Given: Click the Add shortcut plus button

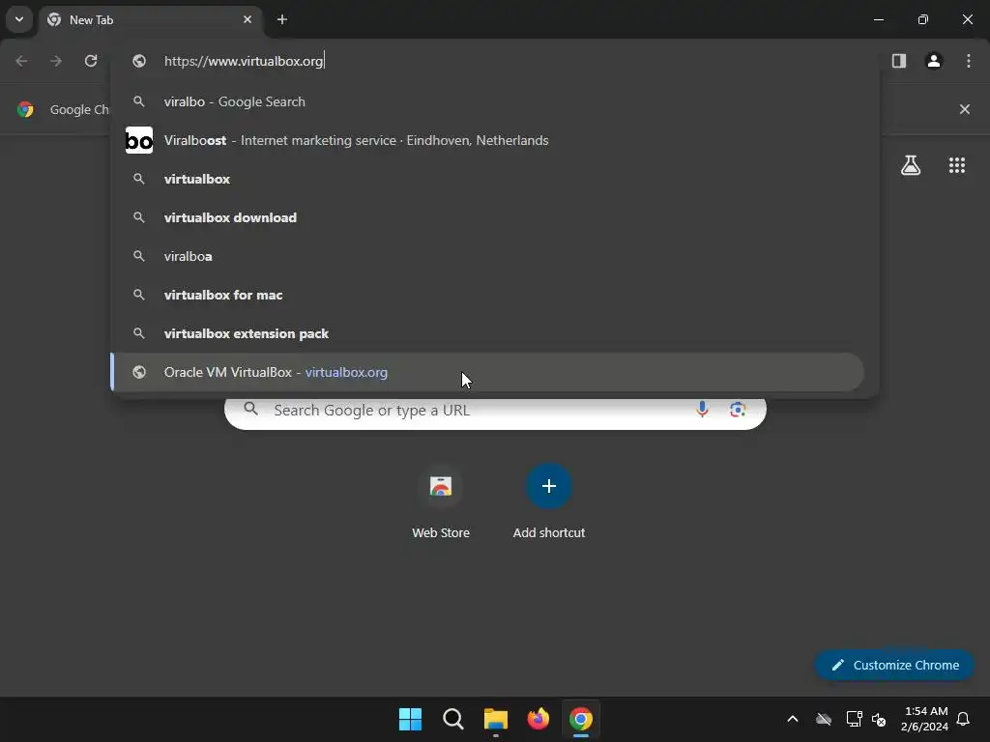Looking at the screenshot, I should tap(549, 486).
